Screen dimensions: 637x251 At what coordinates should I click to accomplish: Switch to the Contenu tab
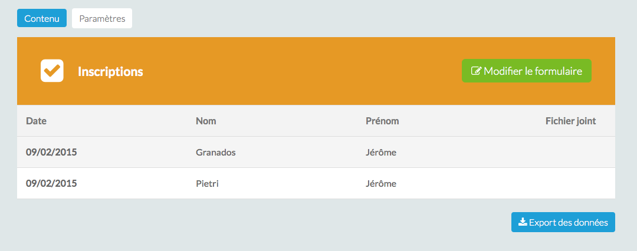pos(42,18)
